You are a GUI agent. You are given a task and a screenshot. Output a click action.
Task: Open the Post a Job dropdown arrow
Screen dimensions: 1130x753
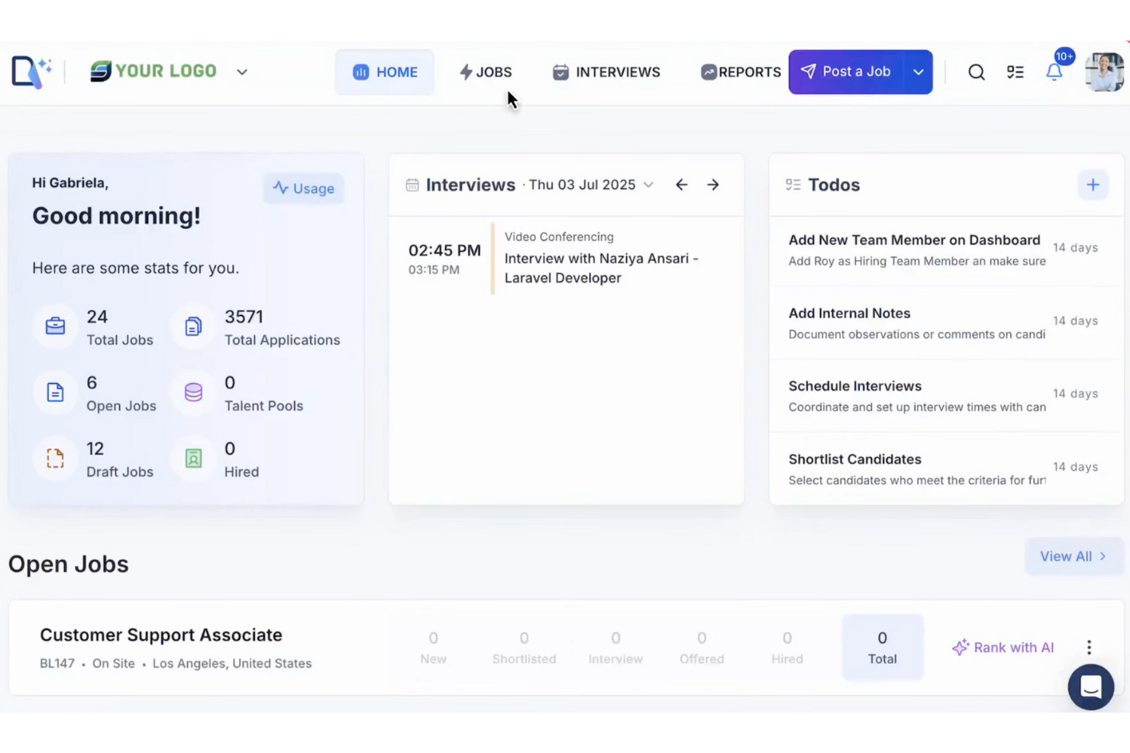pyautogui.click(x=919, y=71)
